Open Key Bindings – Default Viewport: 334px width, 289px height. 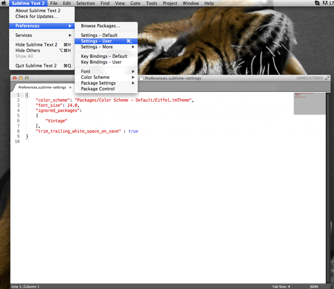coord(104,56)
